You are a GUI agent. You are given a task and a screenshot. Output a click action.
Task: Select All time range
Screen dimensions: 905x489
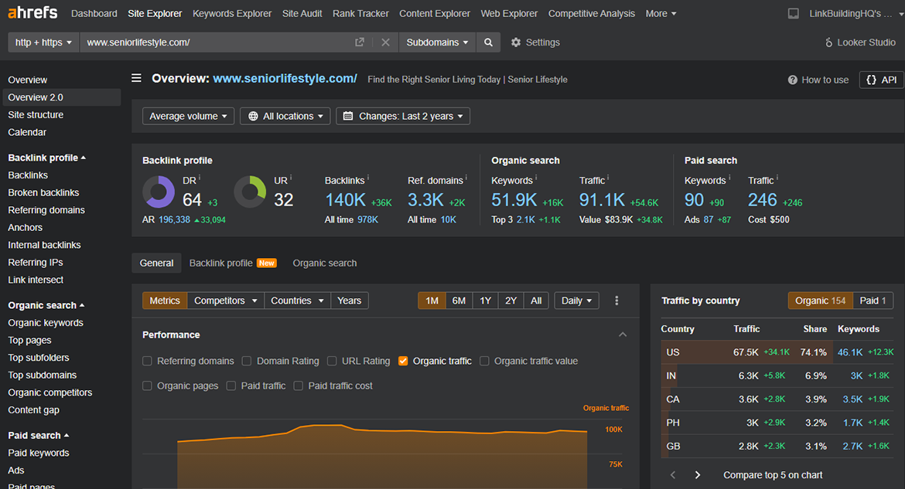[x=536, y=301]
